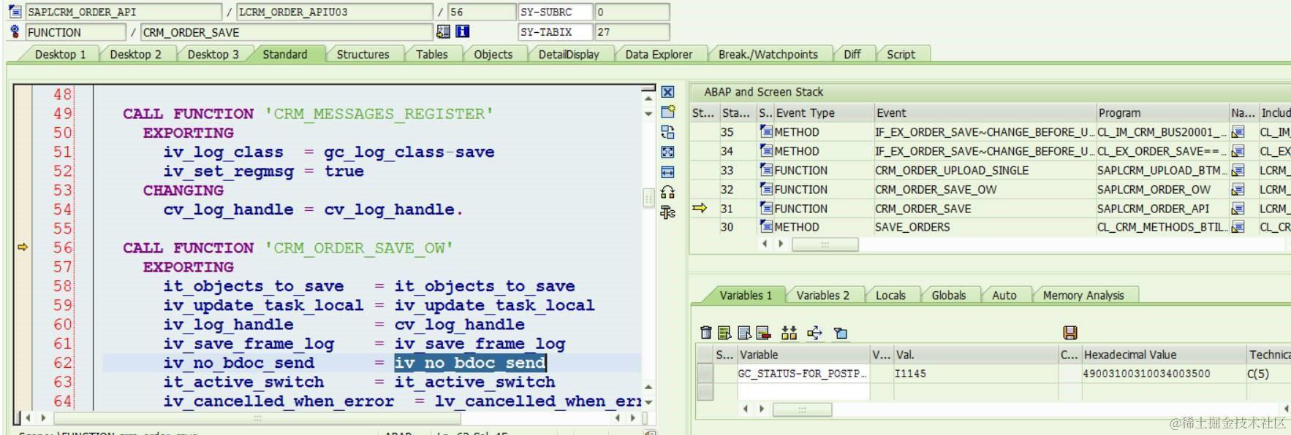
Task: Click highlighted iv_no_bdoc_send in line 62
Action: point(470,363)
